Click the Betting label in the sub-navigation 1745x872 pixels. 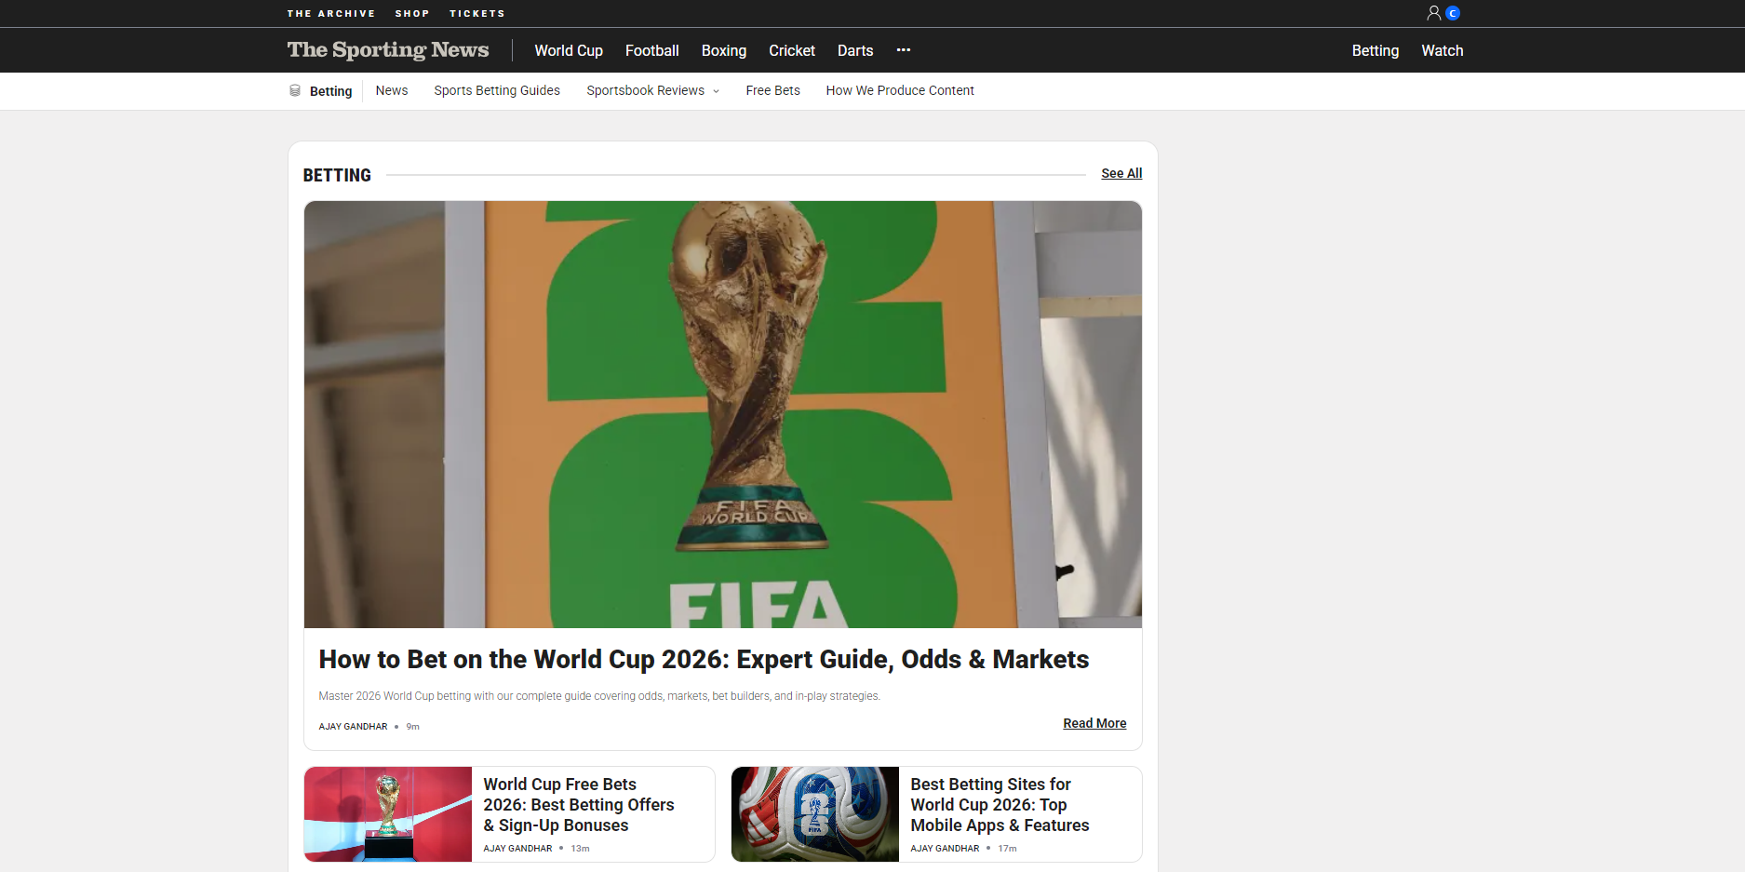[x=330, y=91]
